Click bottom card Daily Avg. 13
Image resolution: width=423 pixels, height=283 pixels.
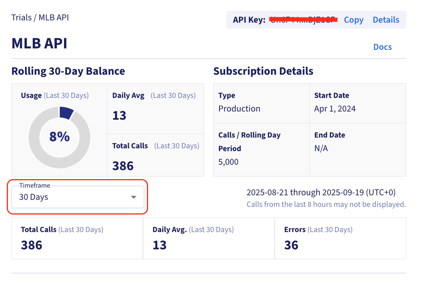pyautogui.click(x=160, y=245)
